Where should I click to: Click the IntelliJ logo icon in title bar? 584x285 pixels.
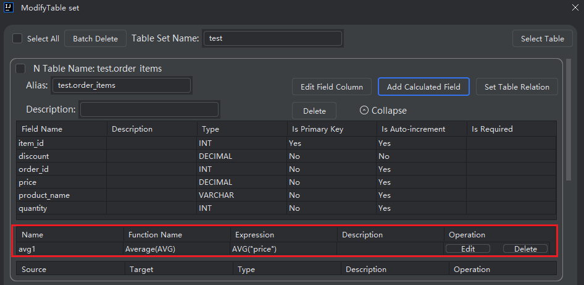pyautogui.click(x=9, y=8)
